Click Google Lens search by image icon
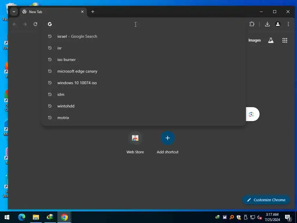This screenshot has width=297, height=223. pos(251,114)
